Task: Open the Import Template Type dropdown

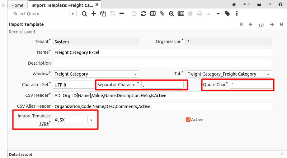Action: (91, 120)
